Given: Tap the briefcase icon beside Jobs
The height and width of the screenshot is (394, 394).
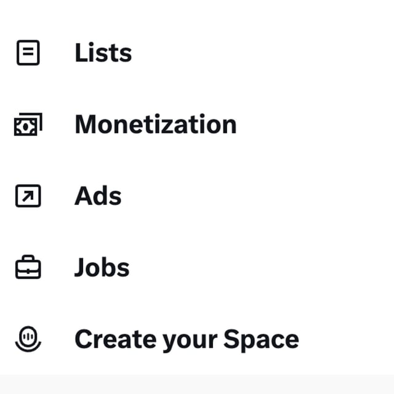Looking at the screenshot, I should (x=28, y=268).
